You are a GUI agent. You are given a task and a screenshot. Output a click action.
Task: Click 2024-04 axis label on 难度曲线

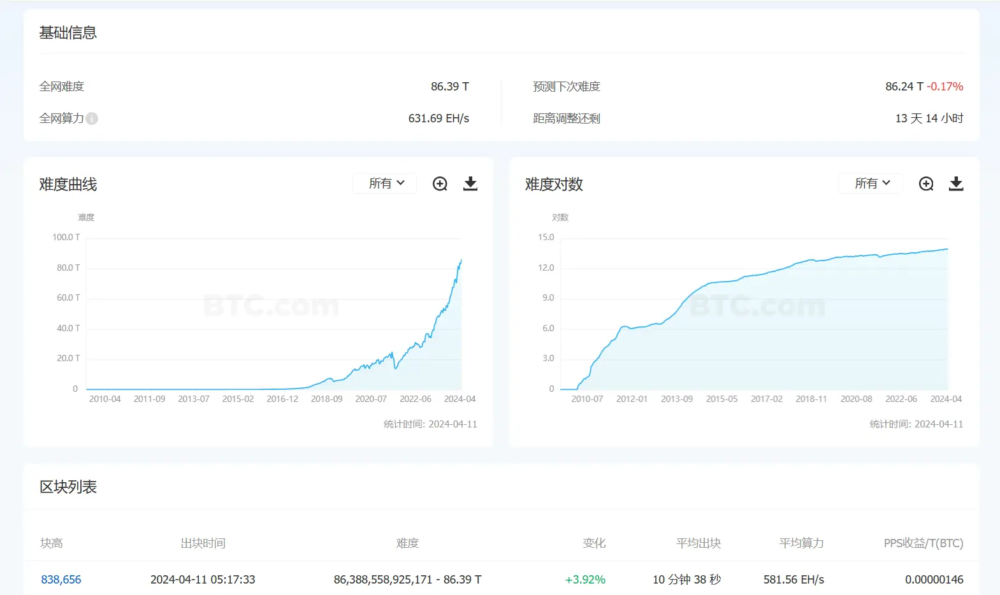[x=460, y=399]
